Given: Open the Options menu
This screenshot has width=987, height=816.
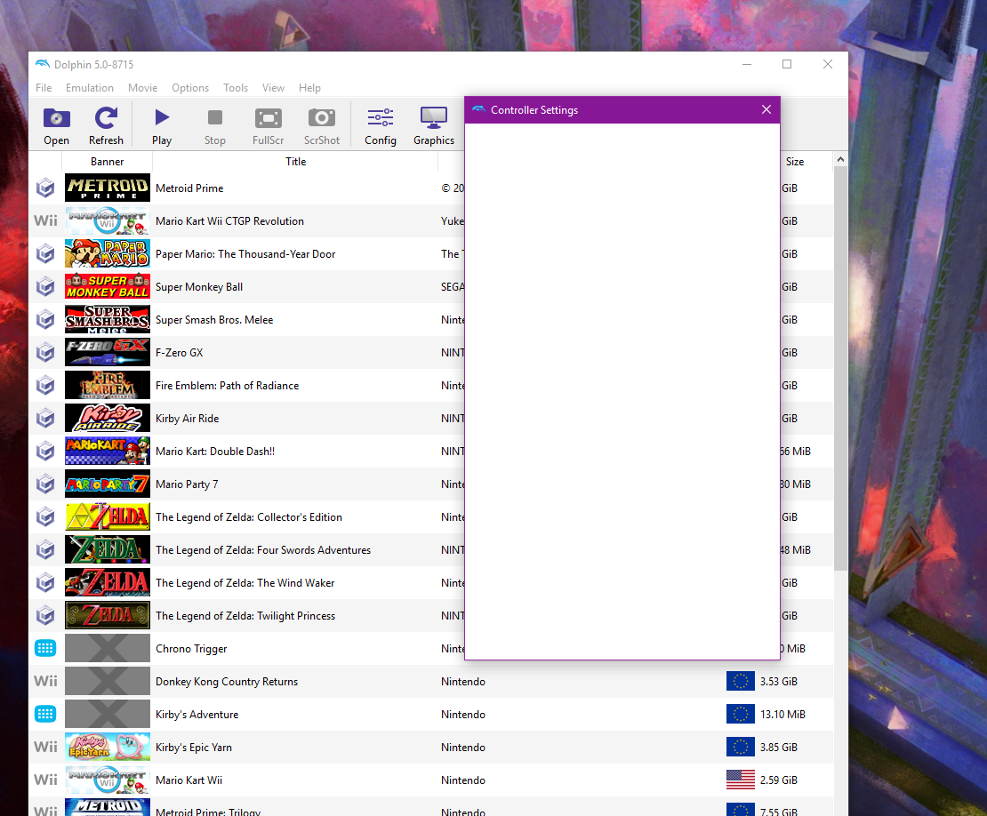Looking at the screenshot, I should pyautogui.click(x=190, y=87).
